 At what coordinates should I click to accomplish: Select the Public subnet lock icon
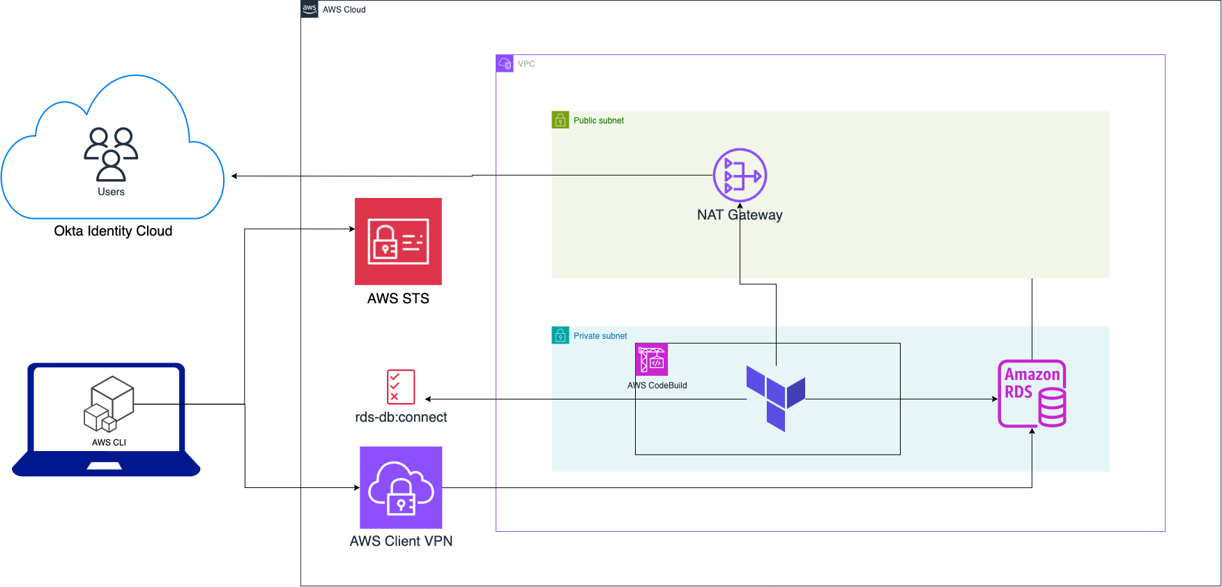(560, 120)
